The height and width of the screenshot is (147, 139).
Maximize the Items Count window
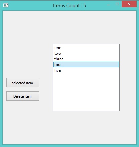[117, 4]
